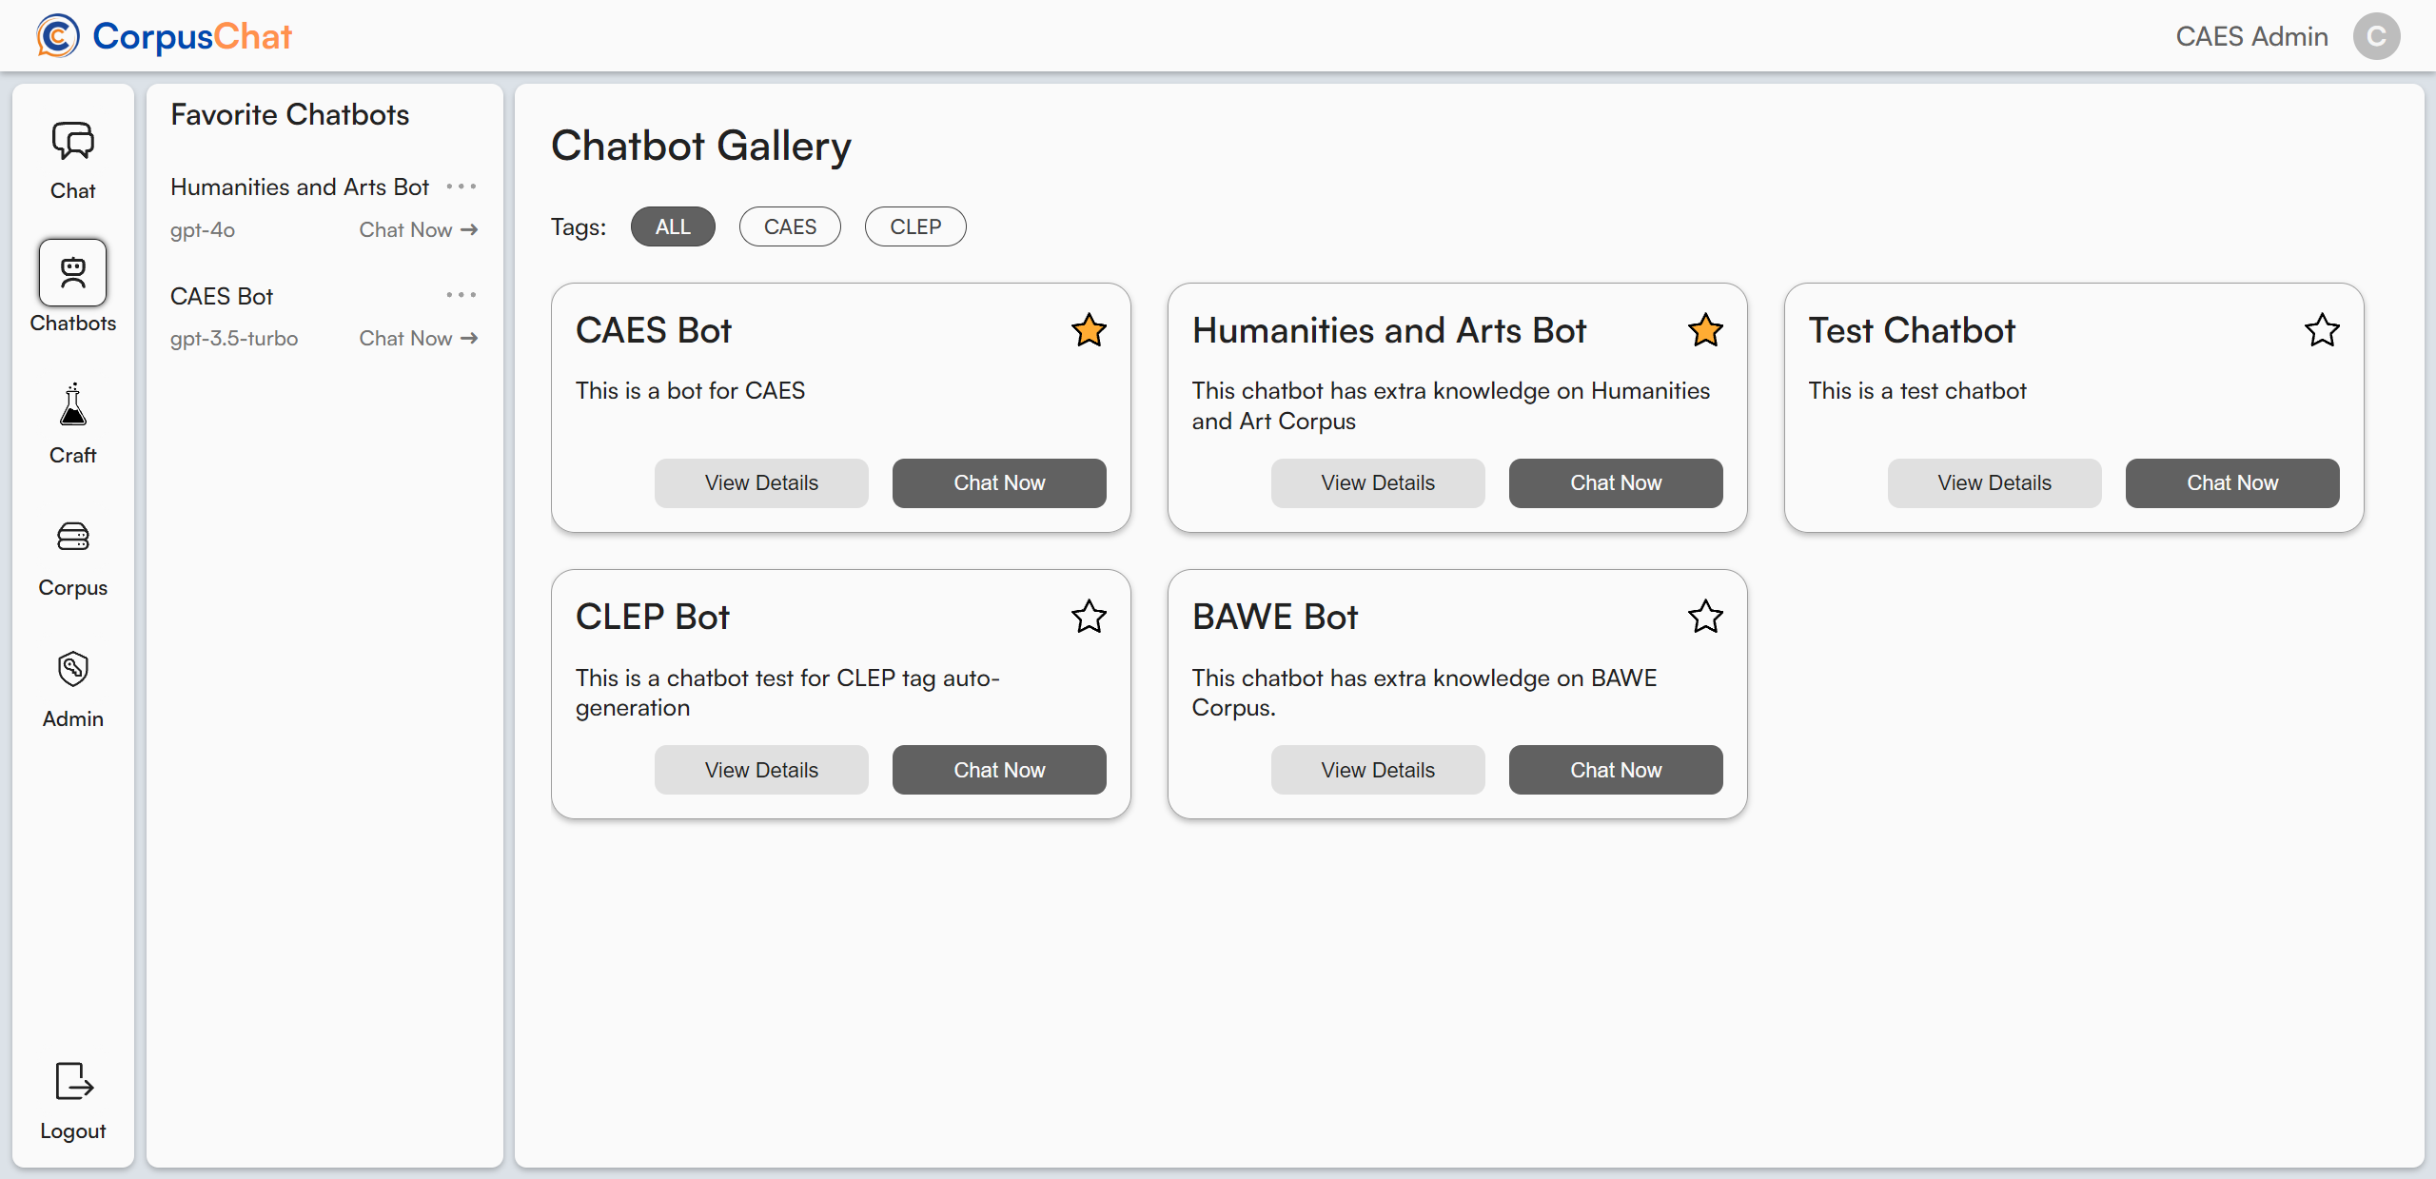Click the Logout icon
Viewport: 2436px width, 1179px height.
(x=72, y=1082)
